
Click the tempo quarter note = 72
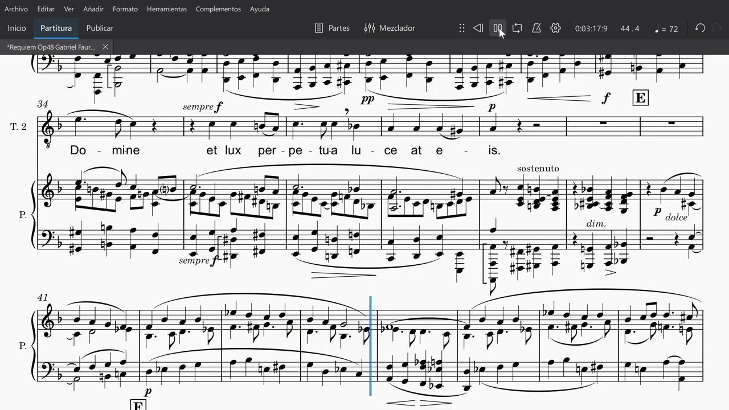[666, 28]
